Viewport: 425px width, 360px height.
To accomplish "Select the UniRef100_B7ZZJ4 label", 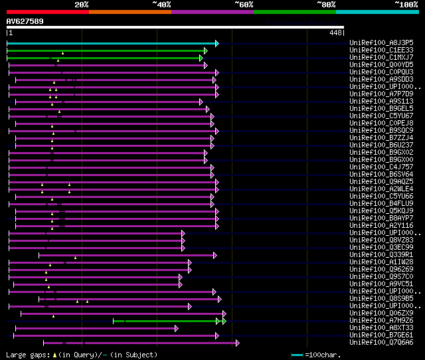I will tap(381, 138).
